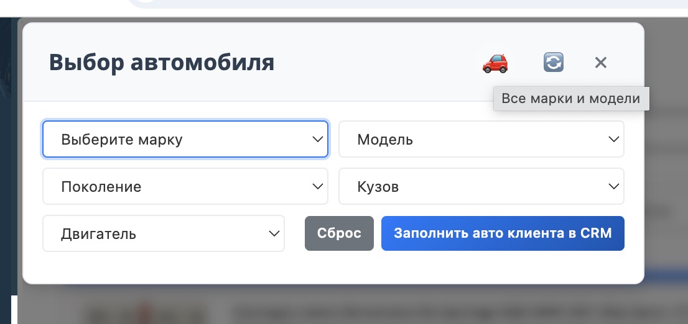The width and height of the screenshot is (688, 324).
Task: Click Заполнить авто клиента в CRM
Action: [503, 233]
